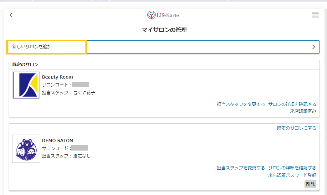Open the hamburger menu
This screenshot has width=327, height=195.
(315, 15)
